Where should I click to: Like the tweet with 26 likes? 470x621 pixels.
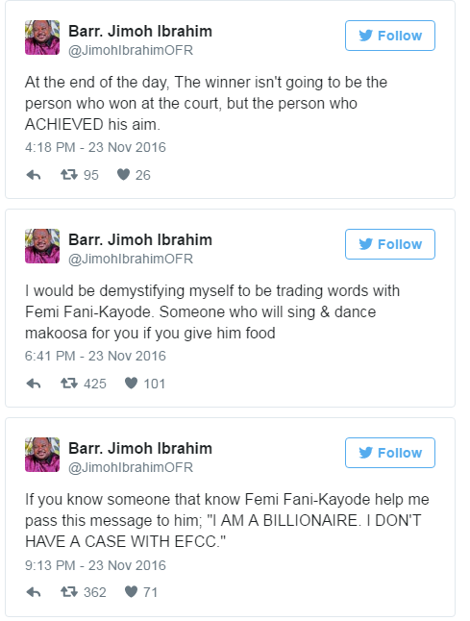click(x=124, y=175)
